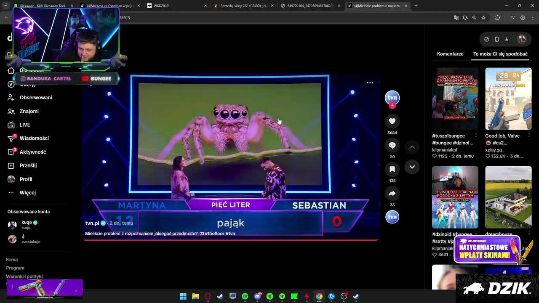Like the tvn video with the heart
This screenshot has width=539, height=303.
click(x=392, y=121)
